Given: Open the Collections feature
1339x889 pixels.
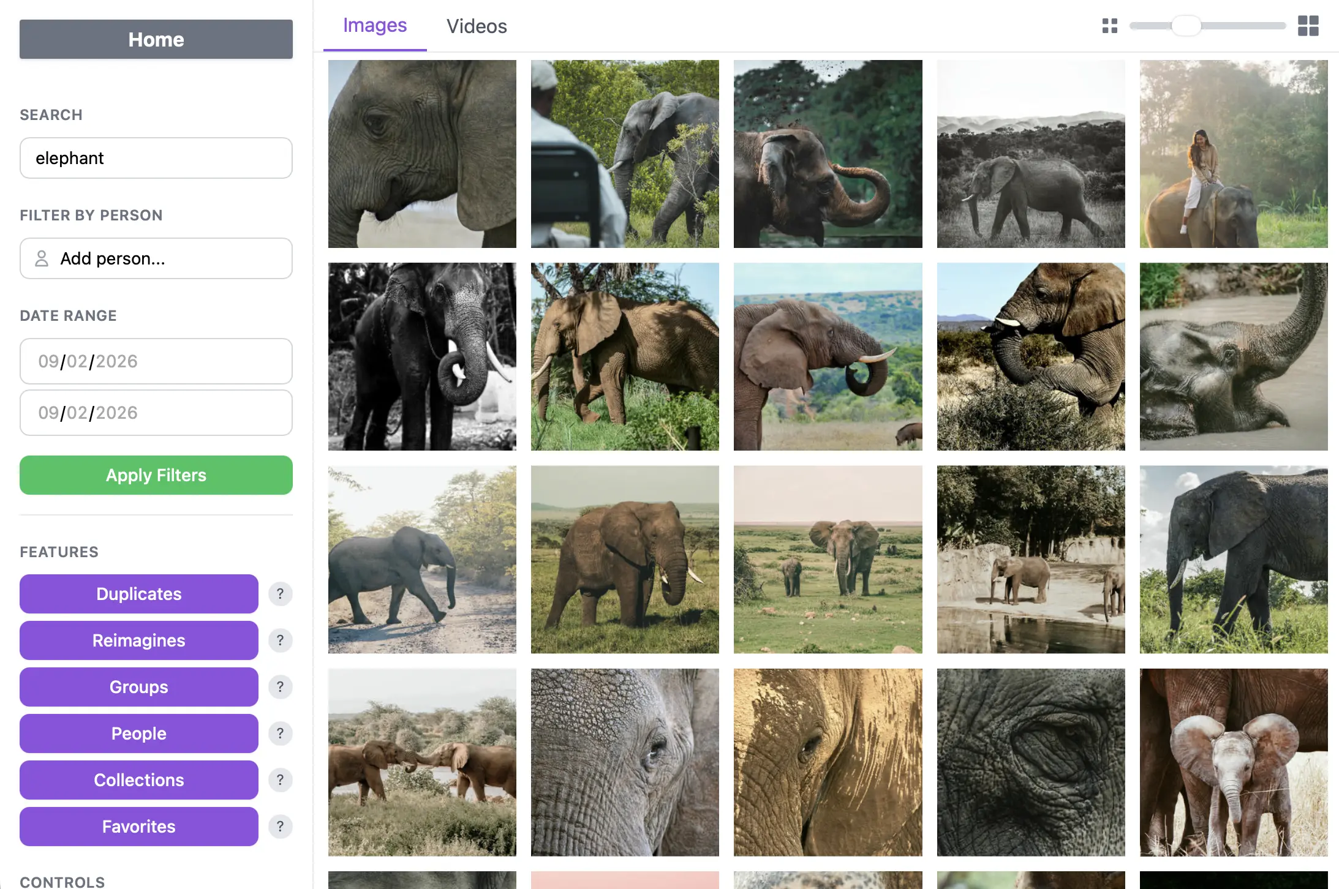Looking at the screenshot, I should [139, 780].
